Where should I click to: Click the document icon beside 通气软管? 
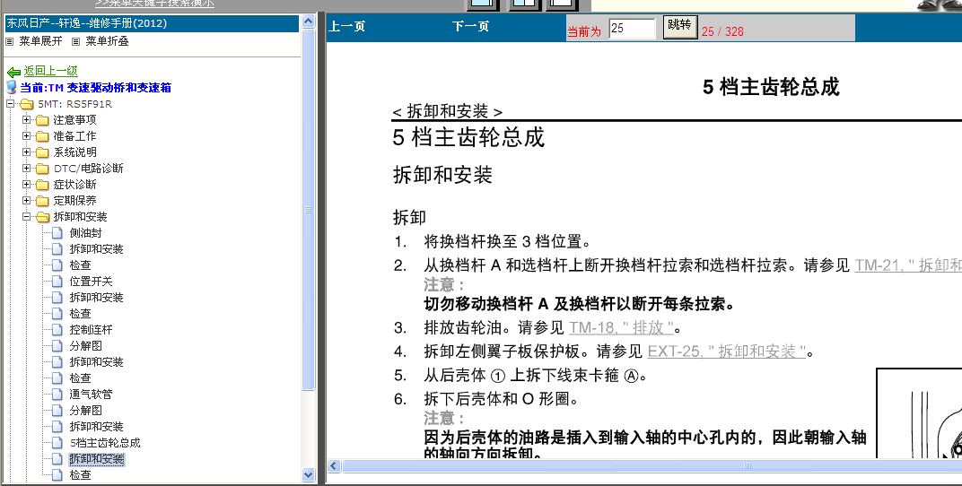(57, 394)
